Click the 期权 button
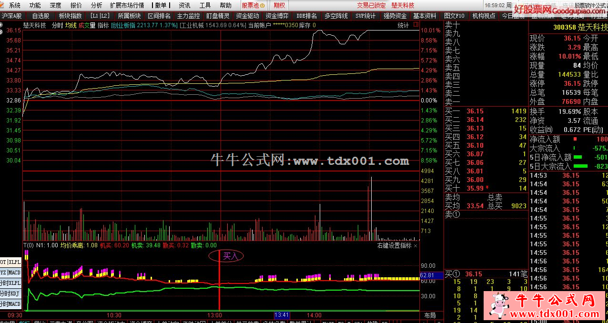Viewport: 608px width, 323px height. [x=280, y=5]
